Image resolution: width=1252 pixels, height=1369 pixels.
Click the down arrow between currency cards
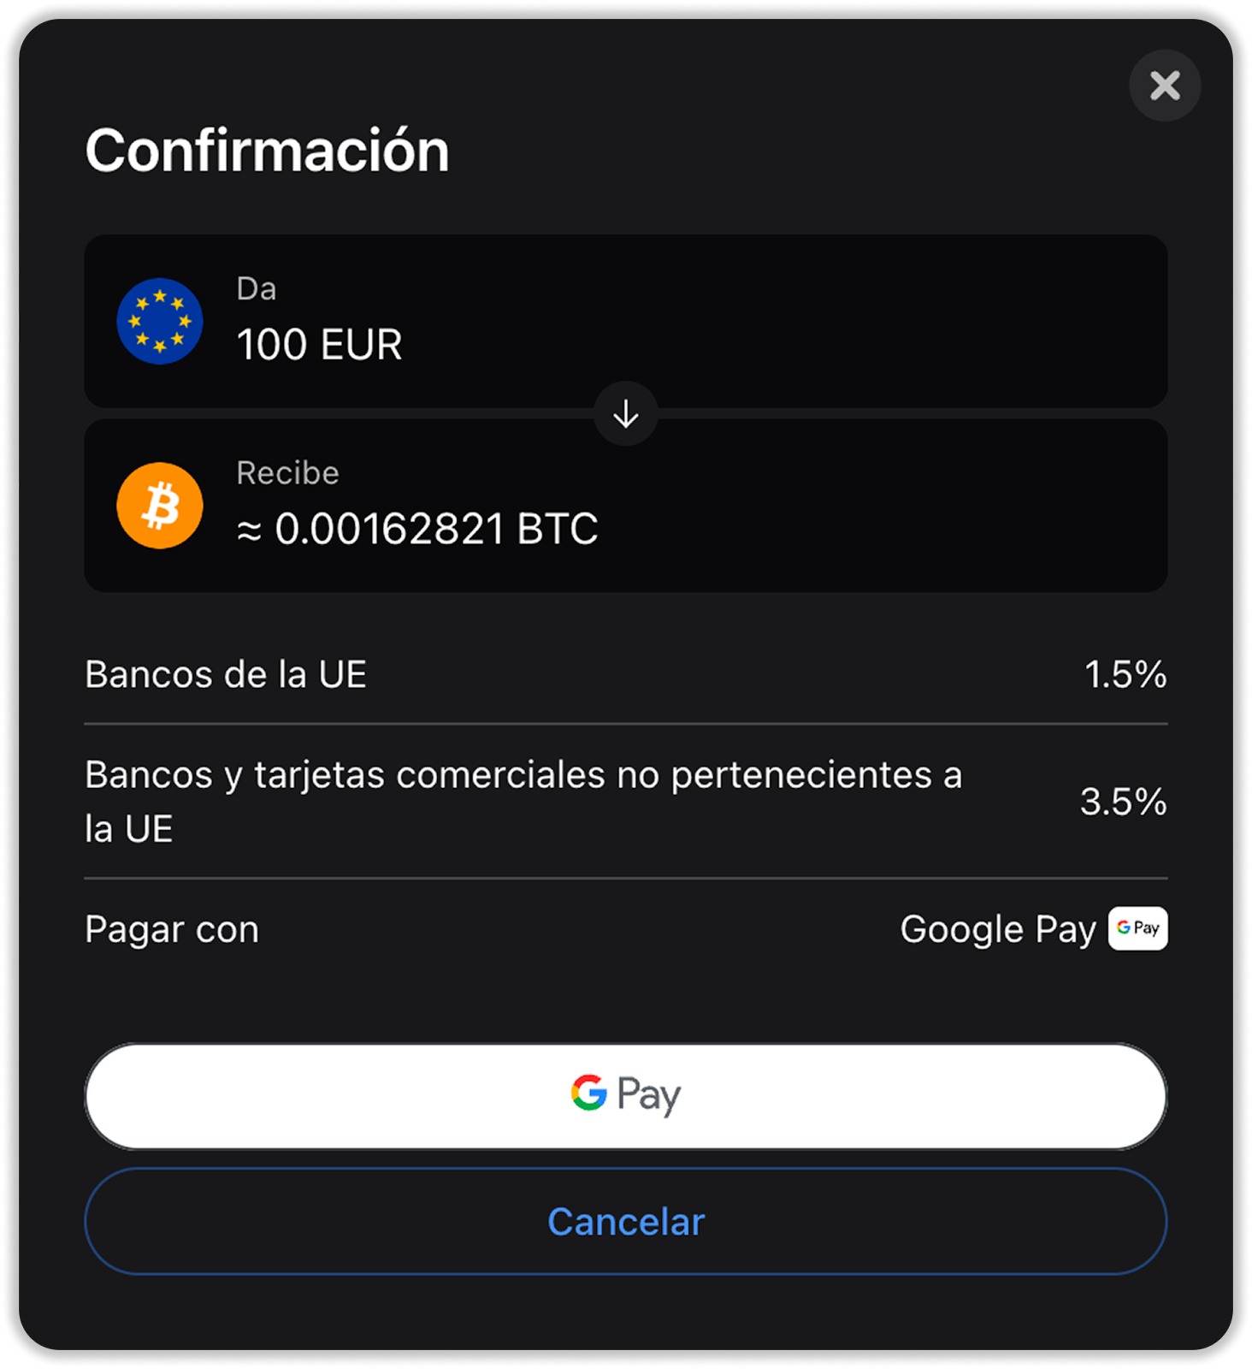pyautogui.click(x=626, y=414)
